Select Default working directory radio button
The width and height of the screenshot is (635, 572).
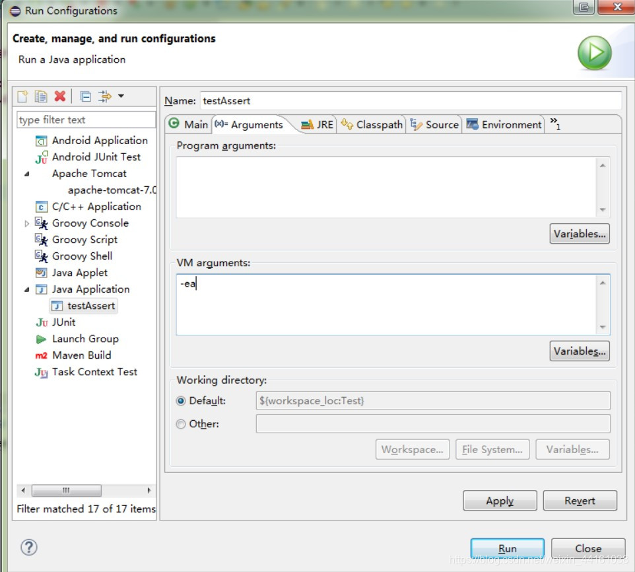pyautogui.click(x=181, y=401)
